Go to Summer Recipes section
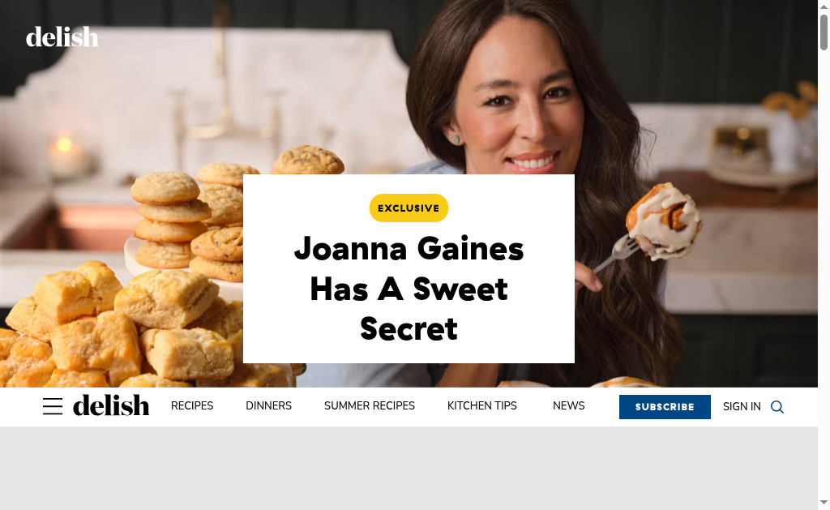 point(370,405)
